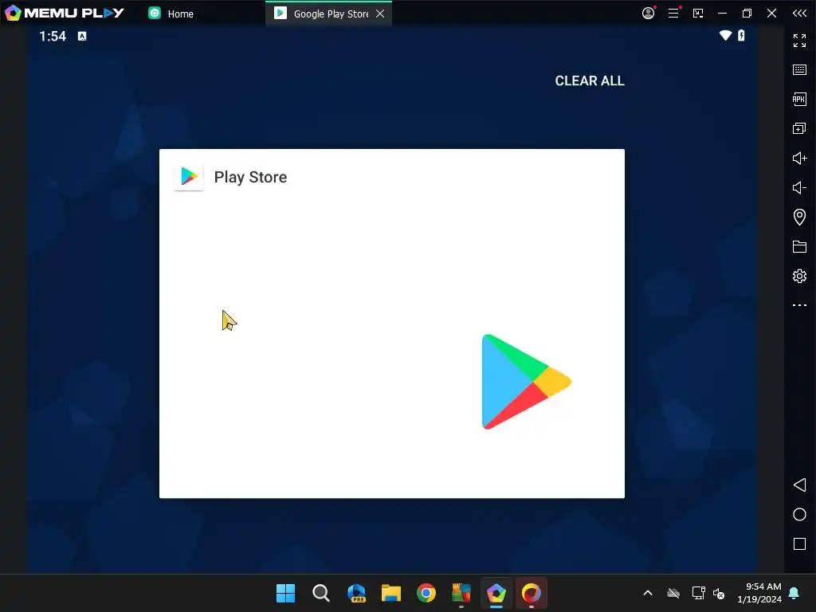The height and width of the screenshot is (612, 816).
Task: Open the multi-instance add window icon
Action: click(799, 128)
